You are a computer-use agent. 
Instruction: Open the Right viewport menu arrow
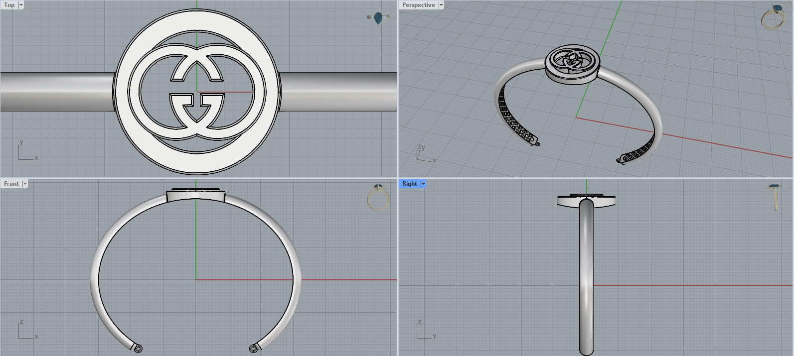tap(423, 184)
